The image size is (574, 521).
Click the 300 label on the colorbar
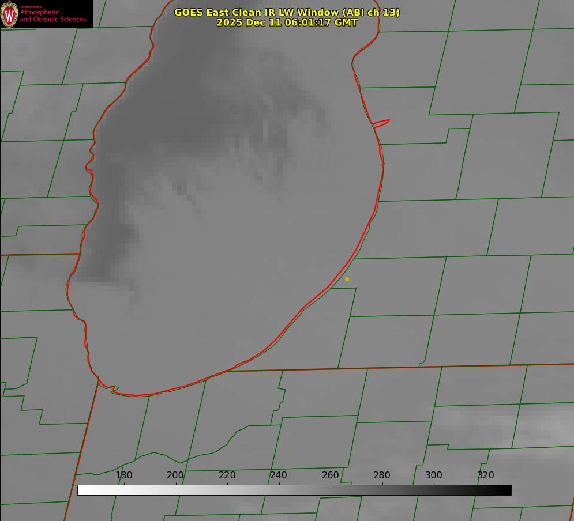434,475
